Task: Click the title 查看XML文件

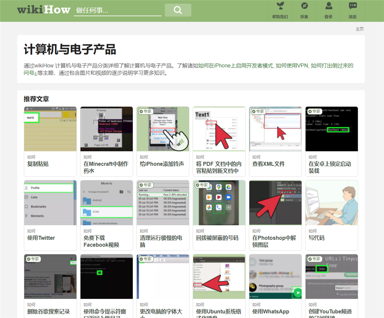Action: [268, 164]
